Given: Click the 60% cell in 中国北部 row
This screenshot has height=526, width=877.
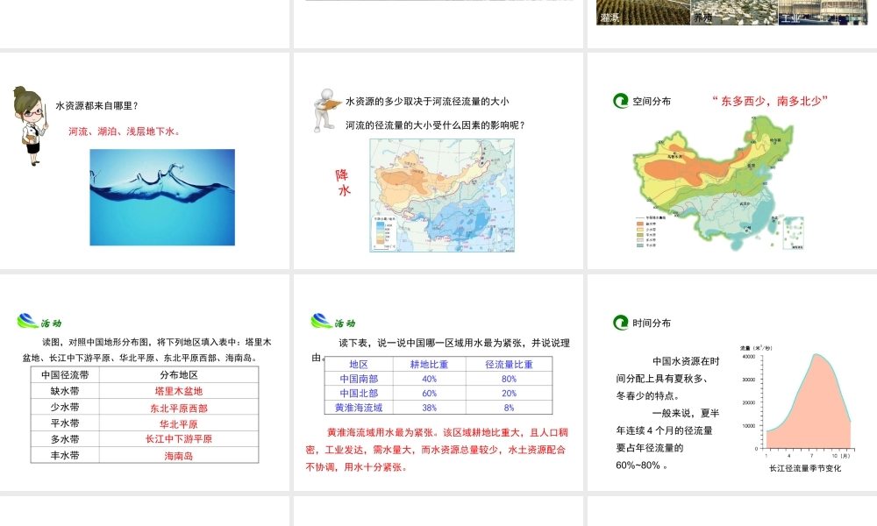Looking at the screenshot, I should coord(429,393).
